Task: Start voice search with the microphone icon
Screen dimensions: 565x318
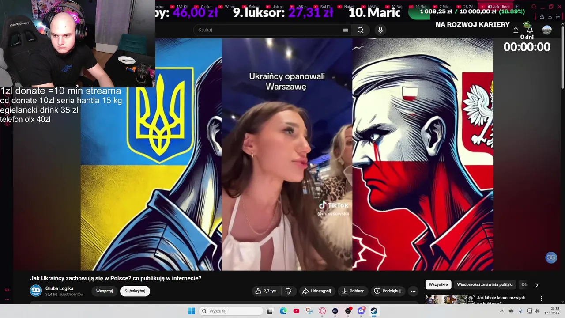Action: [380, 30]
